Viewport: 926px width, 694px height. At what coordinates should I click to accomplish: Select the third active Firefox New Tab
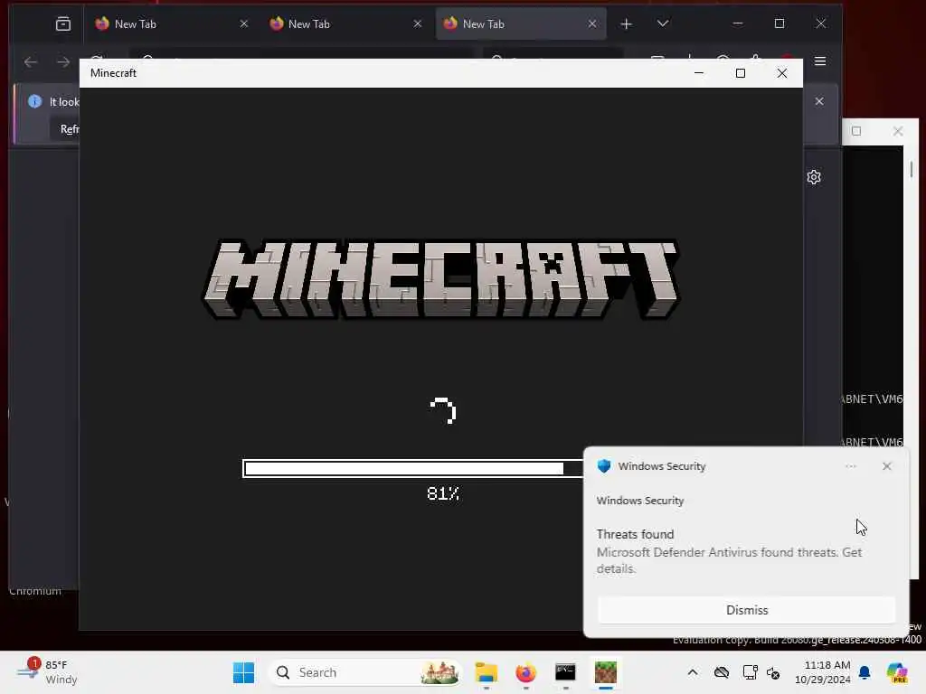point(521,24)
